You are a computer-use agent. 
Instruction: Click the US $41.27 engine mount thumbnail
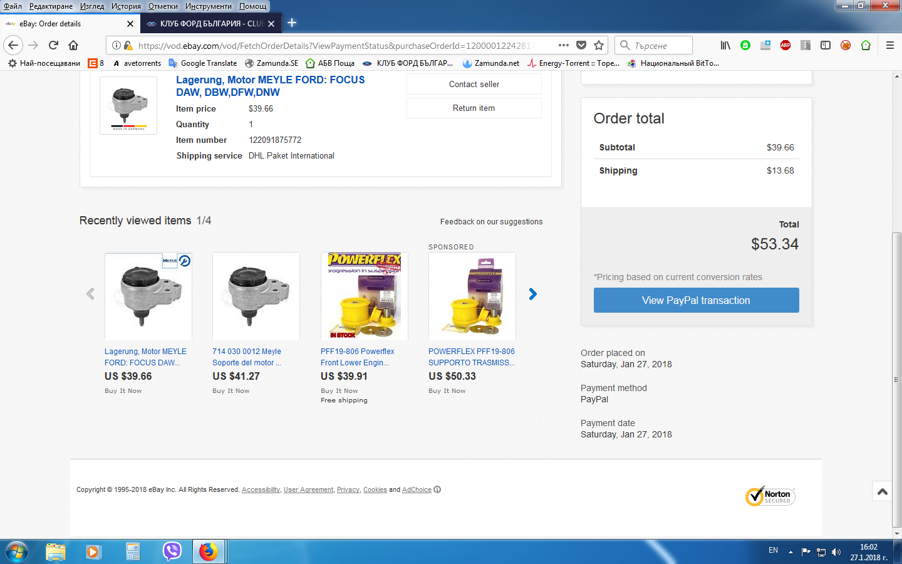coord(256,296)
